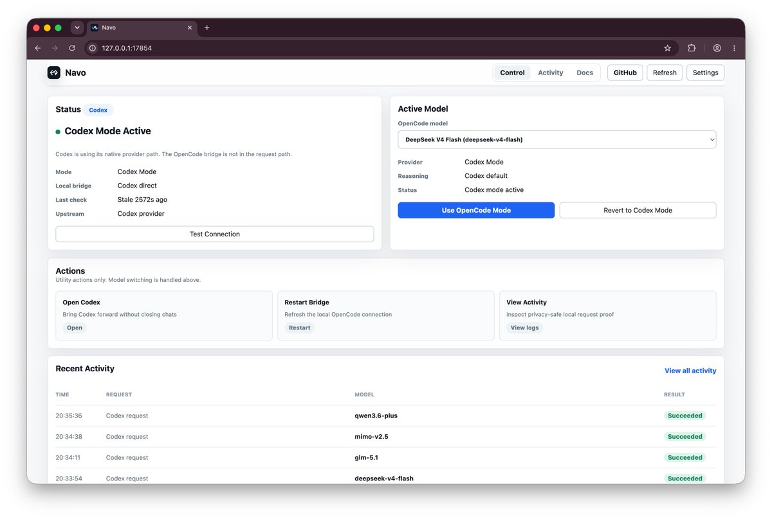Click the Stale 2572s ago value
Screen dimensions: 772x519
click(142, 200)
